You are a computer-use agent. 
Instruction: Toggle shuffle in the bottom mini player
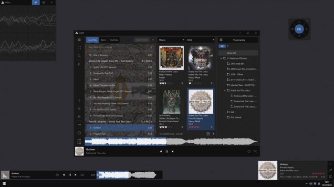pyautogui.click(x=82, y=175)
